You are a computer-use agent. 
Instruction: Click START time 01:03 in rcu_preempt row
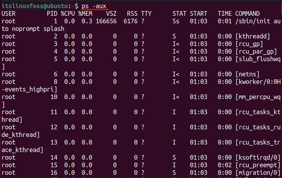tap(199, 165)
